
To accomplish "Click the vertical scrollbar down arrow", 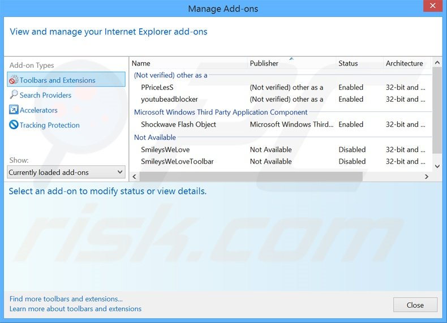I will tap(437, 166).
